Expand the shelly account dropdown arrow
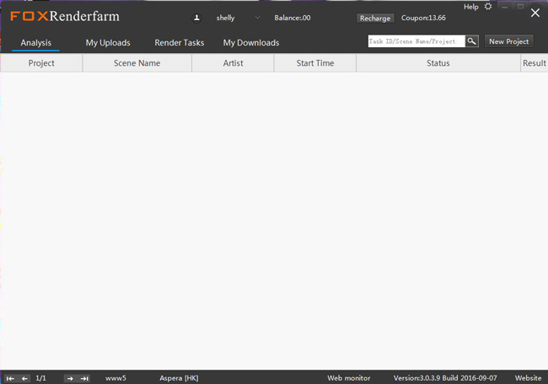The image size is (548, 384). point(258,18)
